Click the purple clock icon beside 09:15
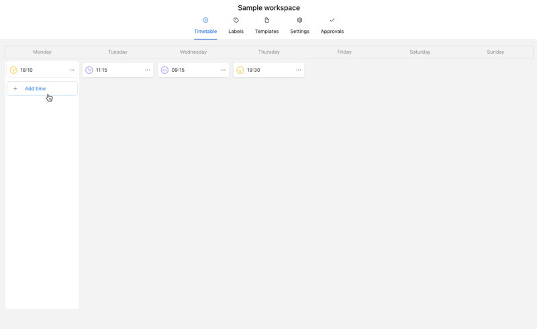 (x=164, y=70)
